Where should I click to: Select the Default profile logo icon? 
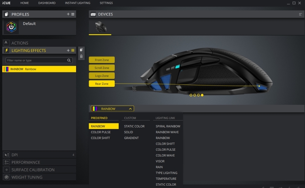11,27
